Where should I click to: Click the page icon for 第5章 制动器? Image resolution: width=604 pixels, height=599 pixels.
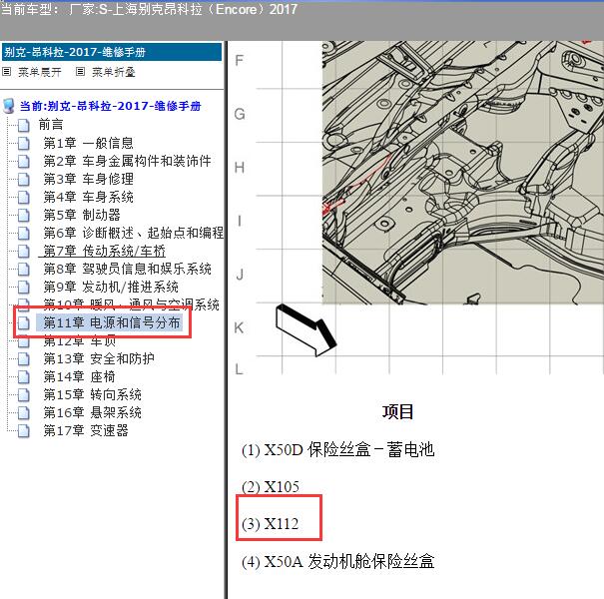(24, 215)
